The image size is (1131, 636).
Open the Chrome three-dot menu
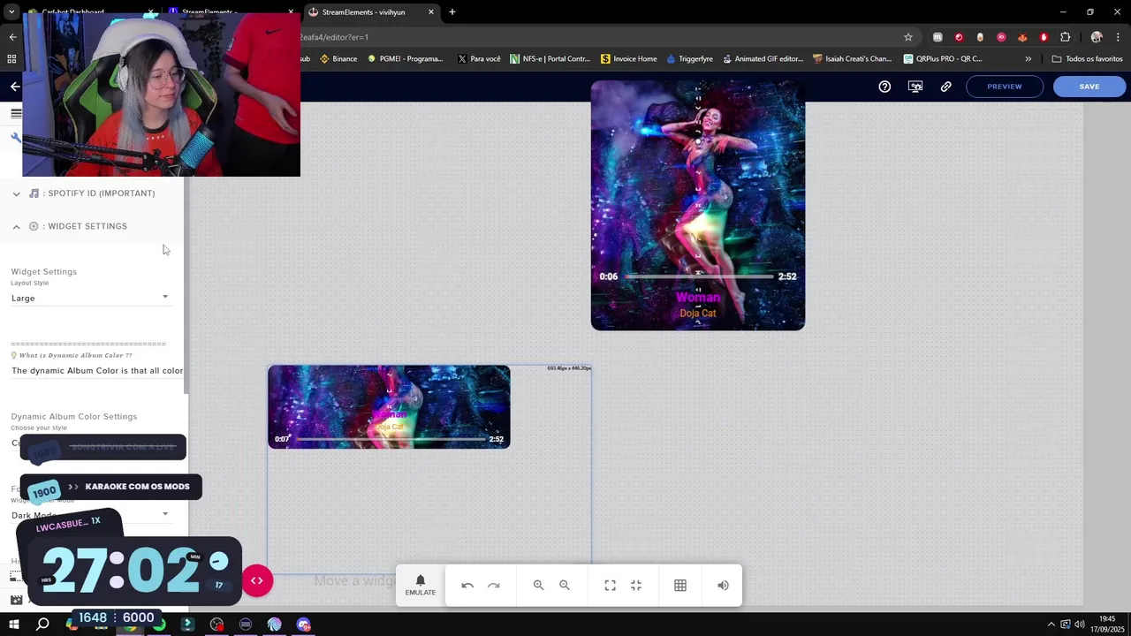coord(1118,37)
